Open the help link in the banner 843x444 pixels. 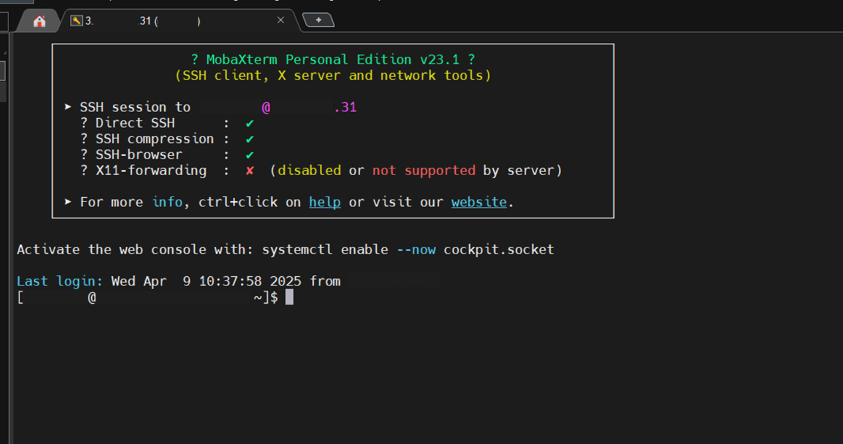[325, 202]
